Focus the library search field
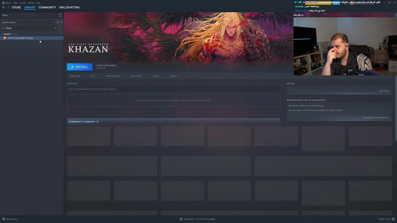Screen dimensions: 397x223 29,28
